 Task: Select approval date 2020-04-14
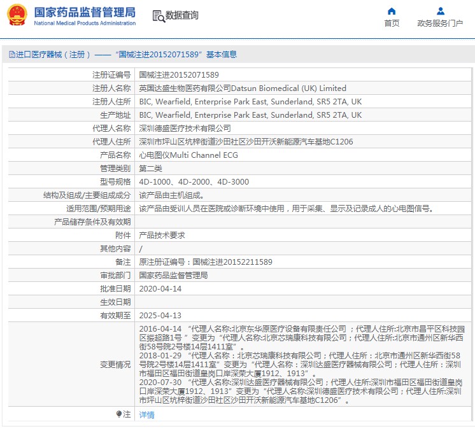pyautogui.click(x=160, y=289)
